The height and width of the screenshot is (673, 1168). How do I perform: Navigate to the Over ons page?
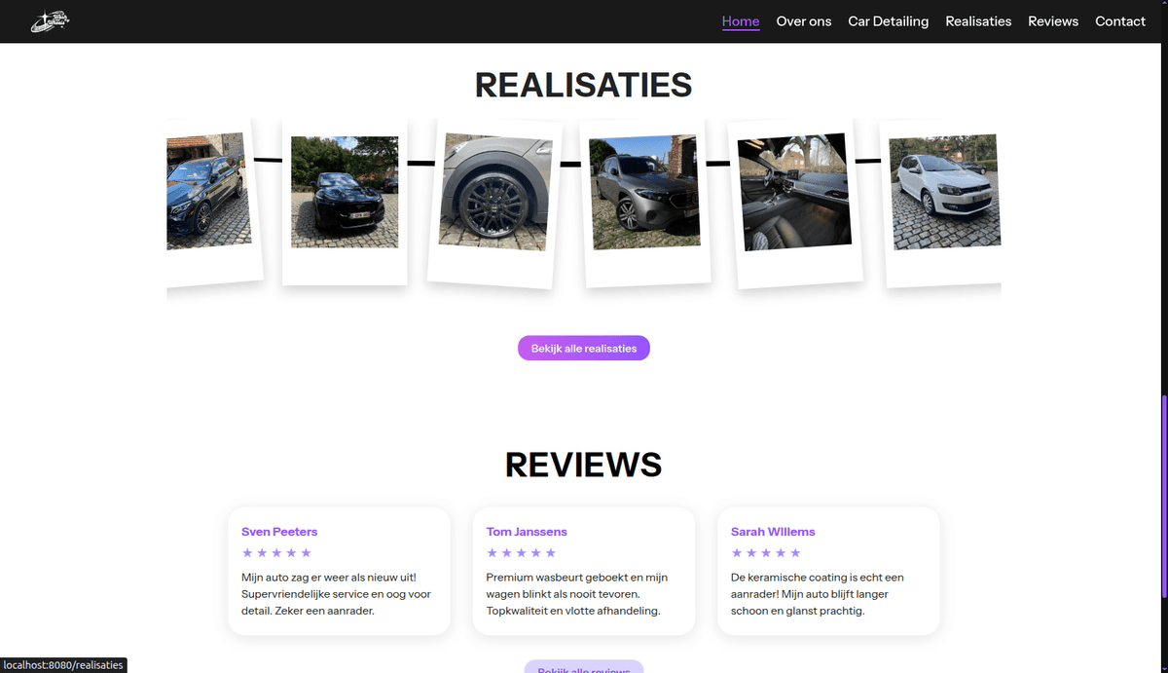pos(803,20)
